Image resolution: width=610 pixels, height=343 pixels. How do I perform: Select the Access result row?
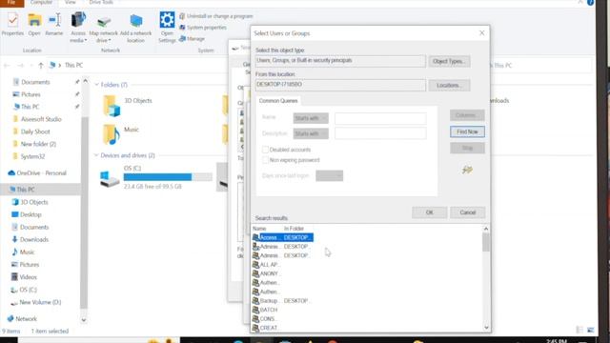pyautogui.click(x=282, y=237)
